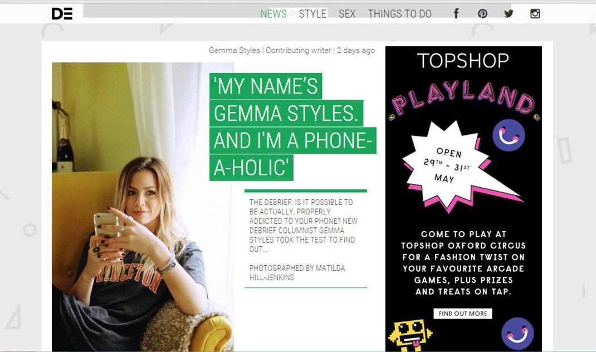Click the 'Open 29th - 31st May' starburst
The image size is (596, 352).
point(452,165)
